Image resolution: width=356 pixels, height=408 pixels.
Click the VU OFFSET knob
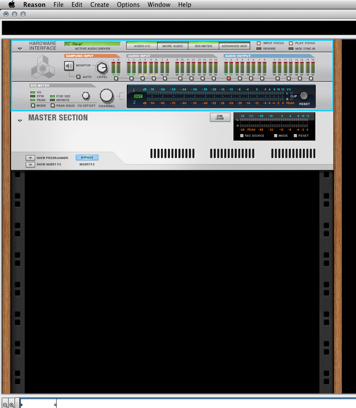coord(86,96)
